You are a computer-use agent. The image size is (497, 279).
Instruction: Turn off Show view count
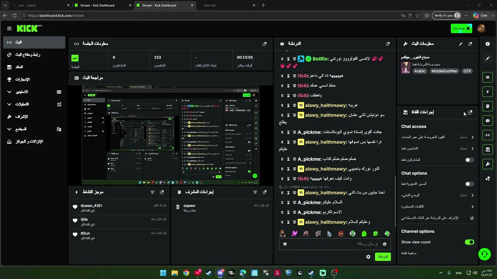point(469,242)
